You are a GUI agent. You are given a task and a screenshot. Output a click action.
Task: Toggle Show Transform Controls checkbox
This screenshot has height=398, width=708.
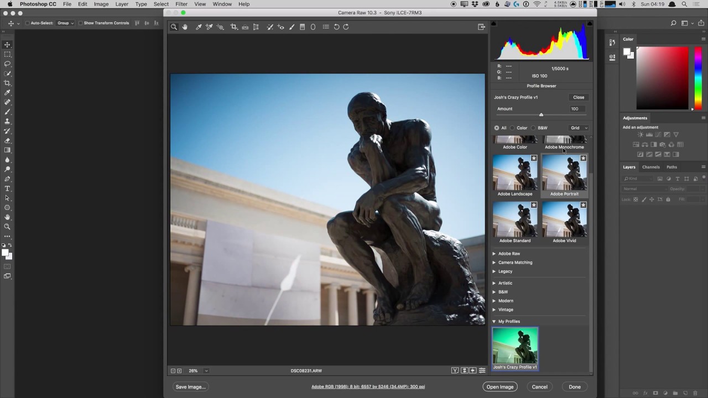pos(80,23)
